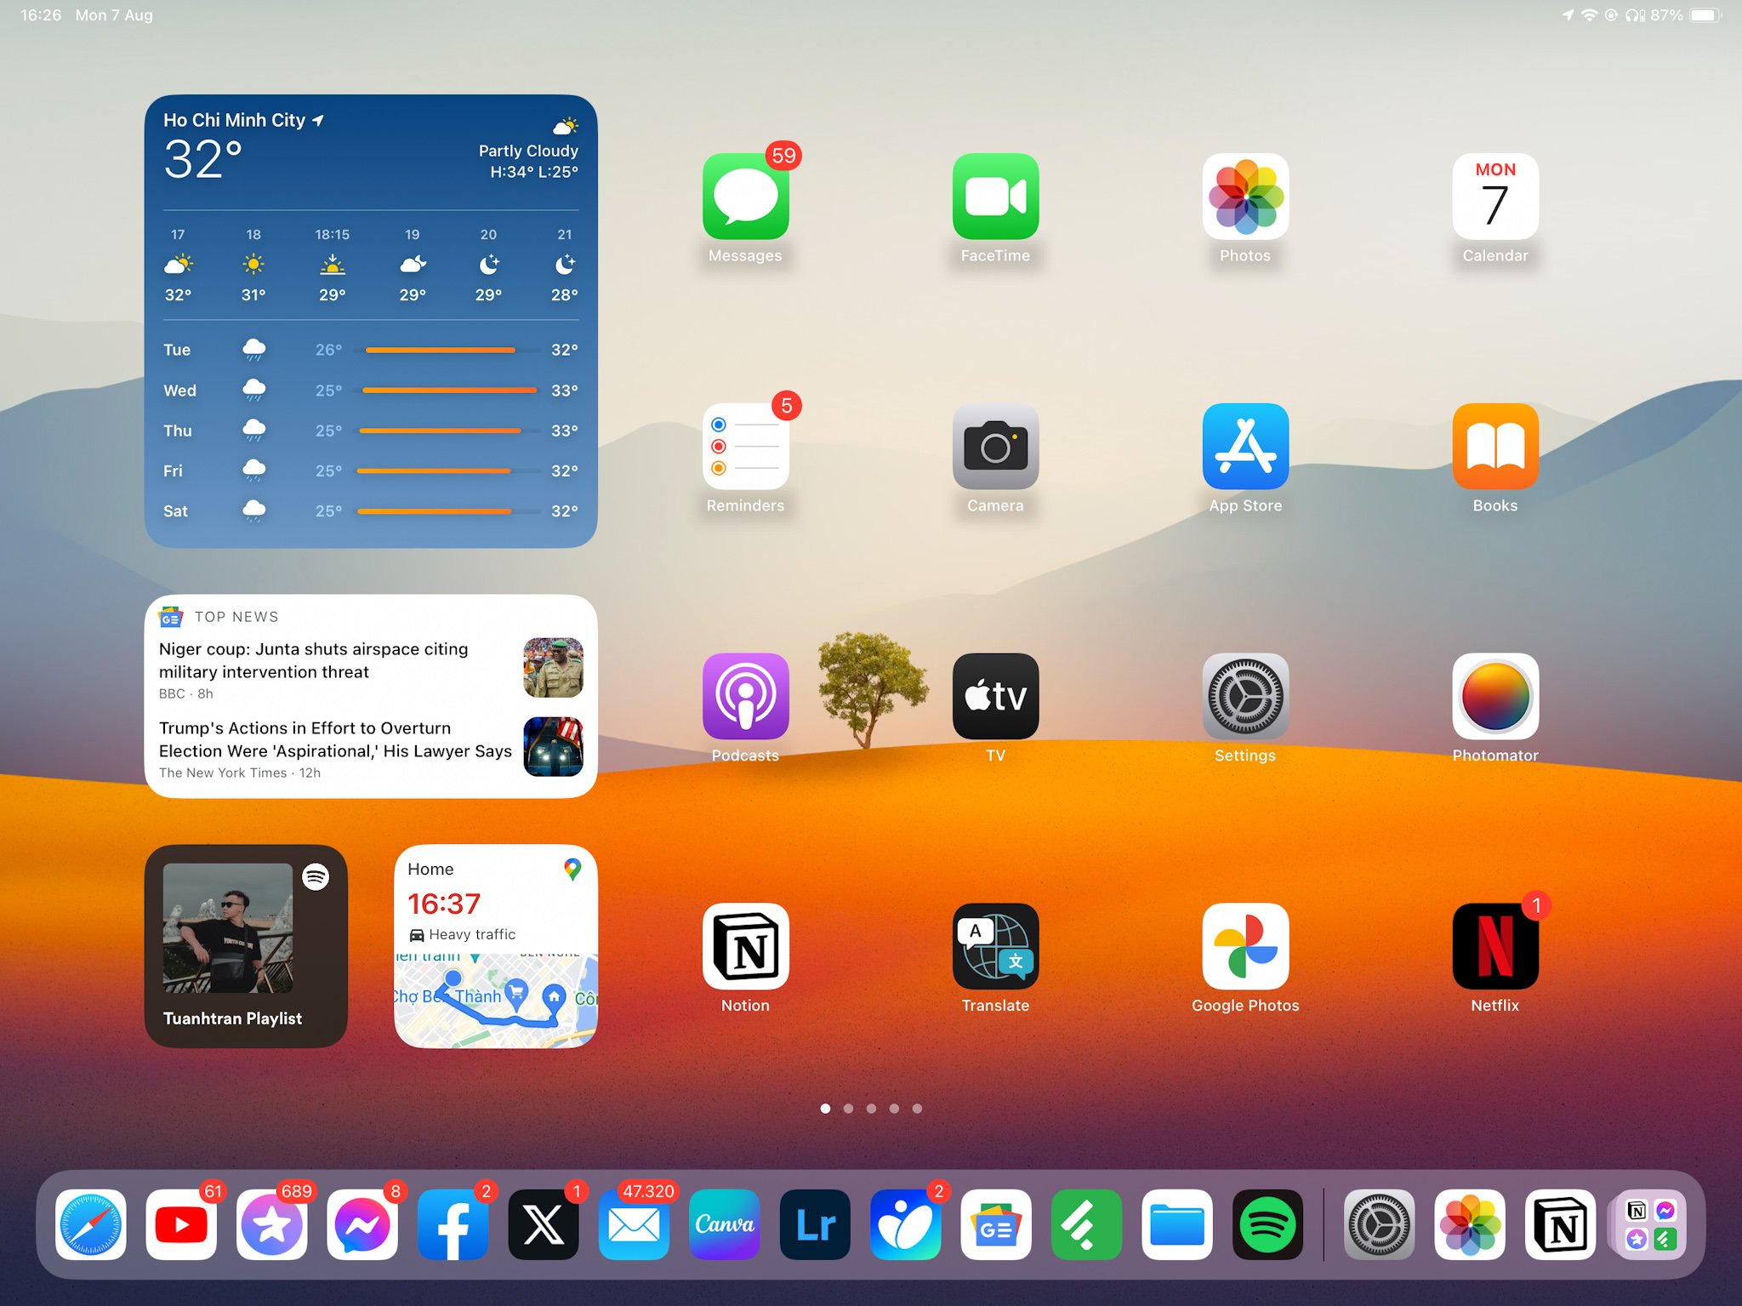Viewport: 1742px width, 1306px height.
Task: Open the App Library folder in dock
Action: pyautogui.click(x=1651, y=1224)
